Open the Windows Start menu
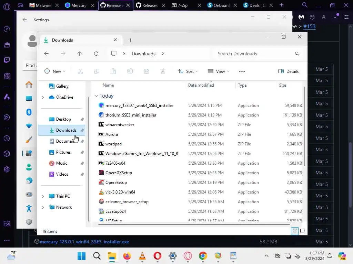This screenshot has height=264, width=353. [81, 256]
